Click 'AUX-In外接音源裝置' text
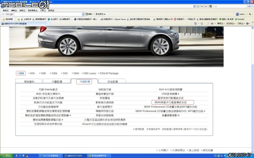 170,90
